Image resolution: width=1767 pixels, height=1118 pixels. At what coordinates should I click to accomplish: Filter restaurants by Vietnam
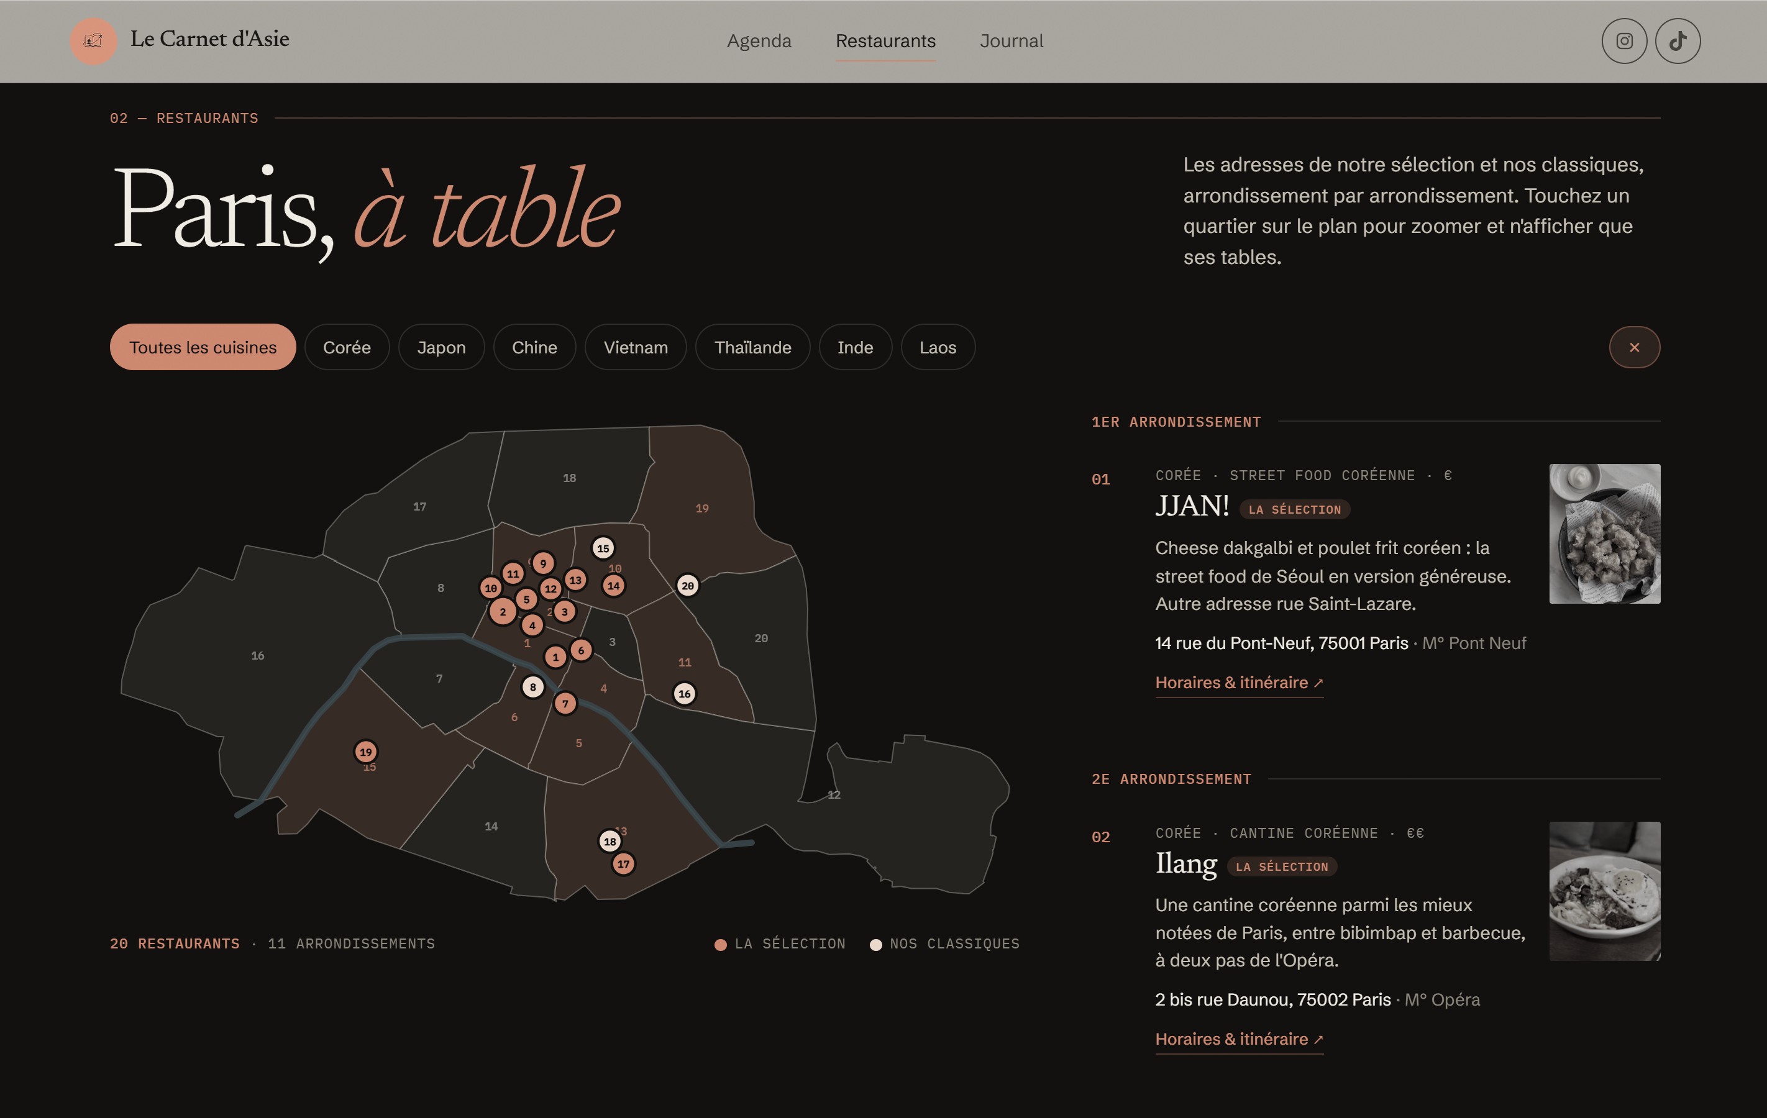coord(636,347)
